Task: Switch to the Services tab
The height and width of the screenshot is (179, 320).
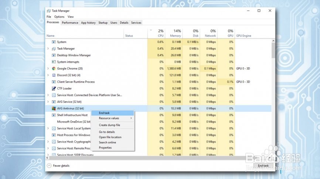Action: tap(136, 23)
